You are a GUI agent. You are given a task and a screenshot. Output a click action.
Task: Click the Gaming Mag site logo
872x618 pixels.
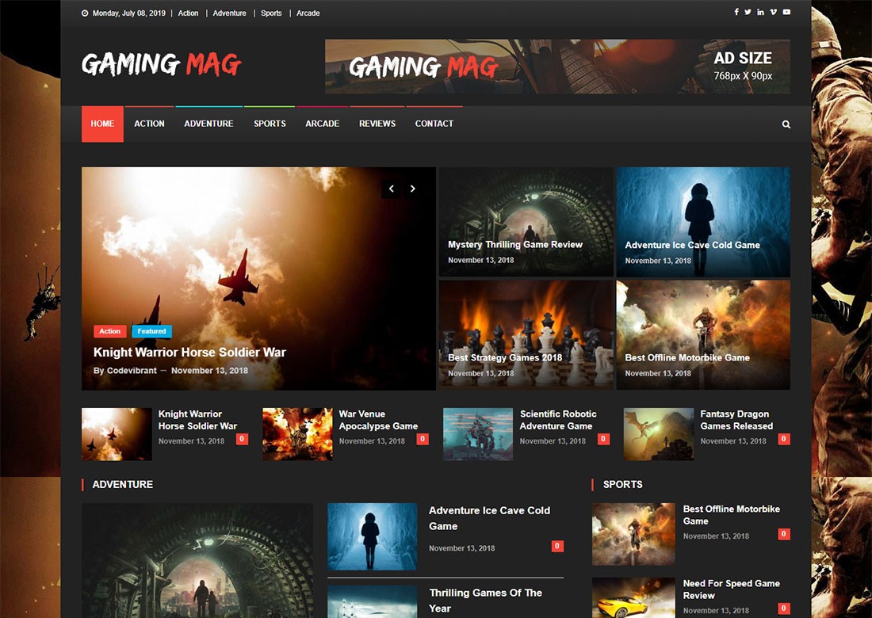click(x=162, y=64)
